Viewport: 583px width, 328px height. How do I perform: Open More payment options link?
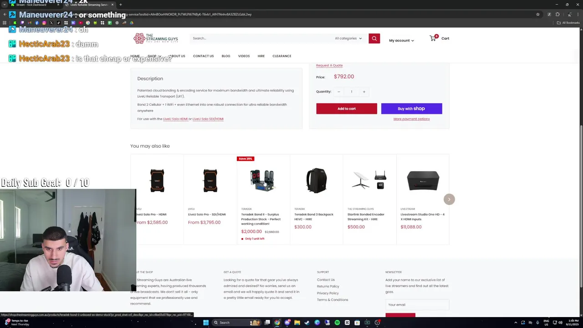coord(411,119)
